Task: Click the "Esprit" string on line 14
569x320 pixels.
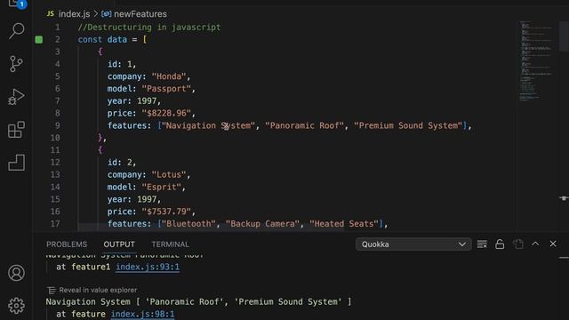Action: 162,188
